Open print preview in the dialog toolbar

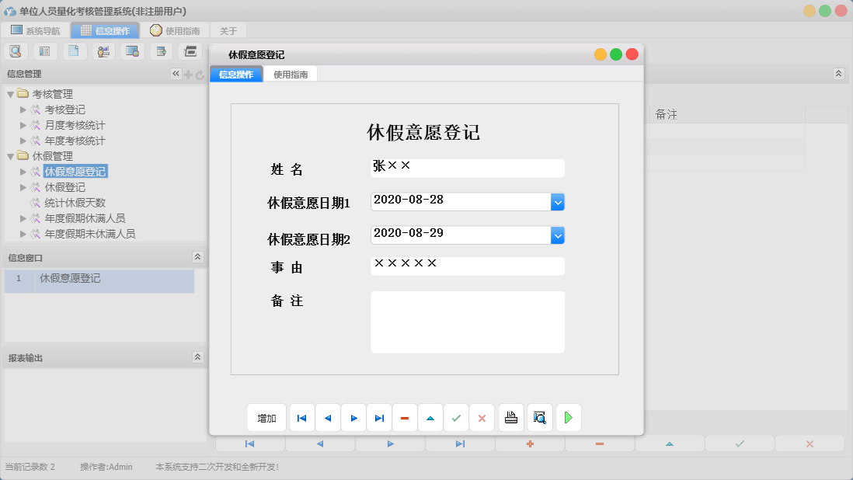click(539, 417)
